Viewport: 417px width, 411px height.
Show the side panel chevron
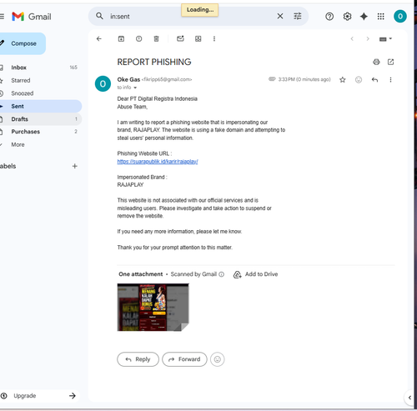[x=409, y=398]
